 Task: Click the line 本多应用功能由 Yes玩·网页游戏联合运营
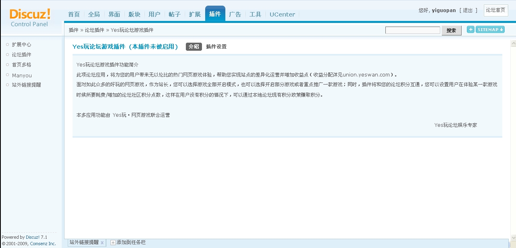[123, 115]
